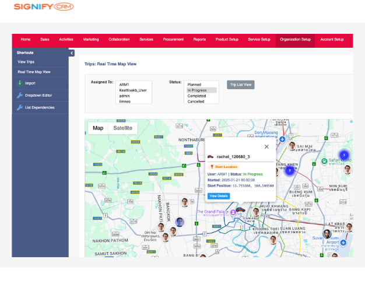Click the Safari World green marker icon

(324, 161)
